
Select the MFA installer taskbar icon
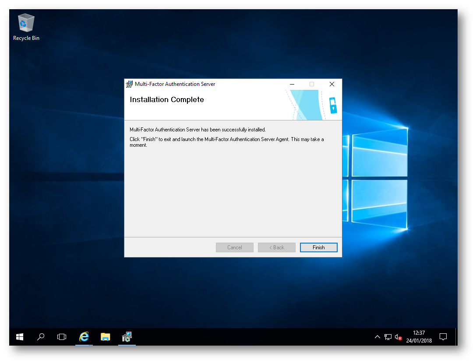point(127,337)
